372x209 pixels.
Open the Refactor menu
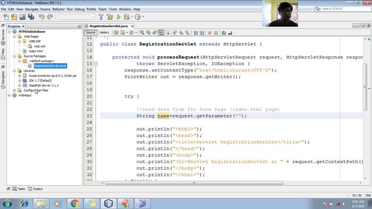(x=58, y=9)
